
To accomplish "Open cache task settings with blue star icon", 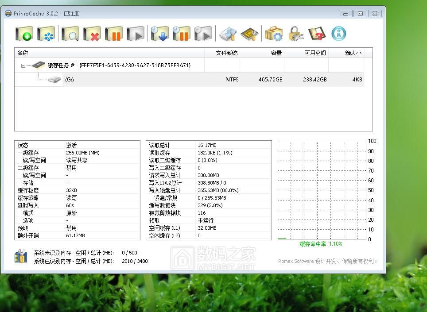I will (46, 34).
